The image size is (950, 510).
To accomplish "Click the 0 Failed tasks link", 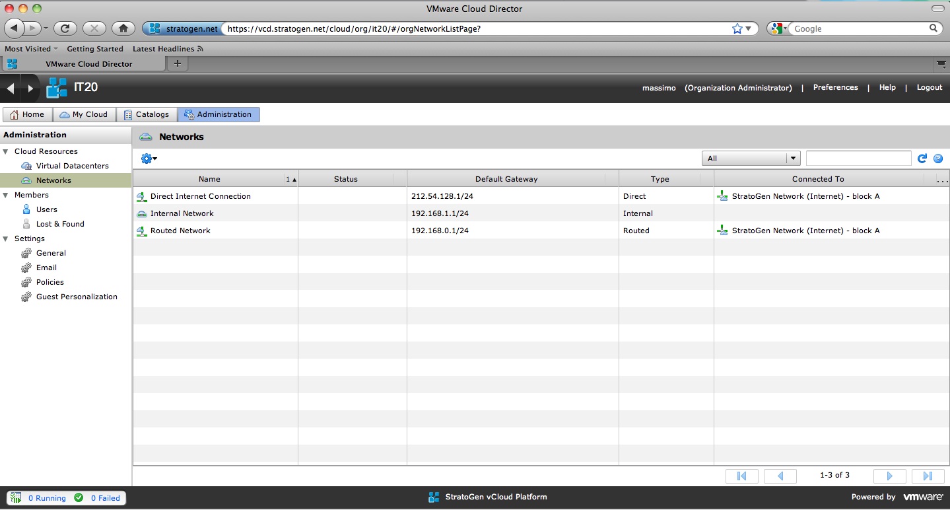I will 106,498.
